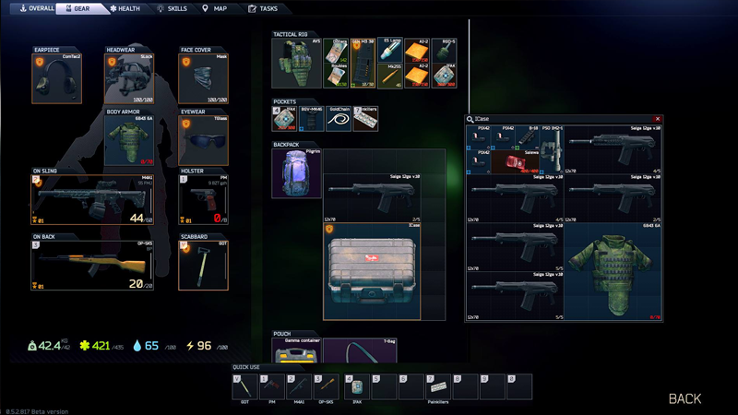Select the GoldChain in Pockets

[339, 119]
